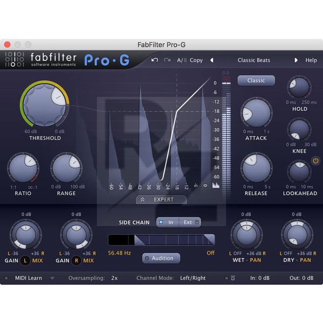Click the In: 0 dB level
This screenshot has width=323, height=323.
pos(260,278)
